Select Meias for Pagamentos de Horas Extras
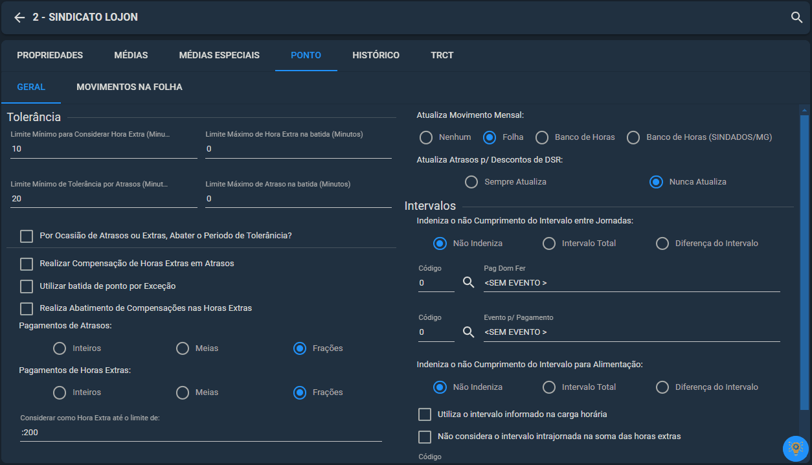812x465 pixels. [183, 392]
